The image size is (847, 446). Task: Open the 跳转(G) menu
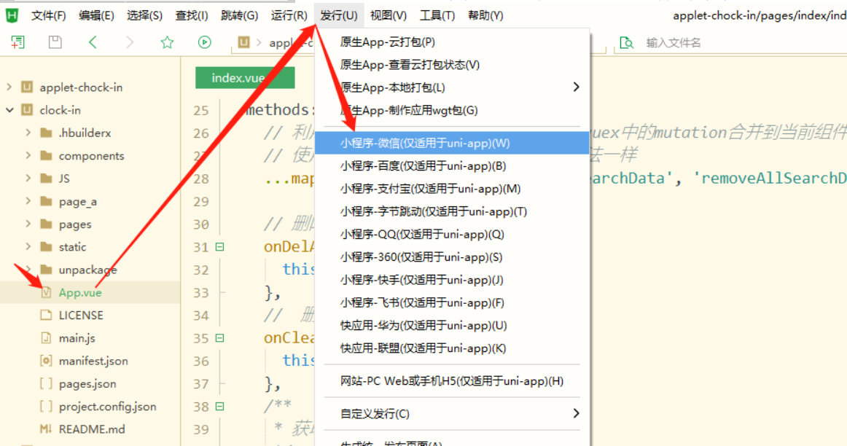(239, 15)
